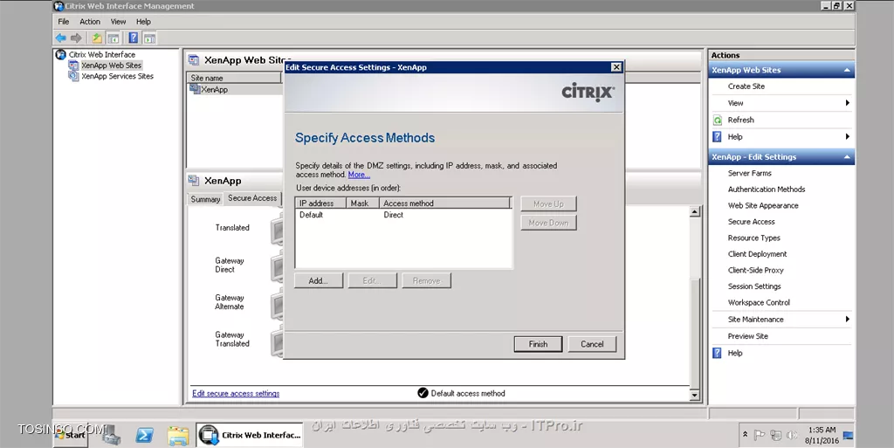
Task: Expand the Site Maintenance submenu arrow
Action: pyautogui.click(x=847, y=319)
